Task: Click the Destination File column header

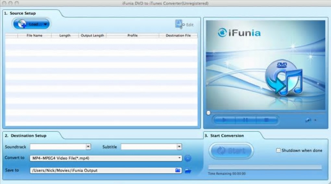Action: pyautogui.click(x=178, y=35)
